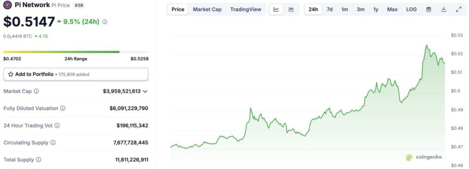Switch to candlestick chart icon

pyautogui.click(x=291, y=10)
